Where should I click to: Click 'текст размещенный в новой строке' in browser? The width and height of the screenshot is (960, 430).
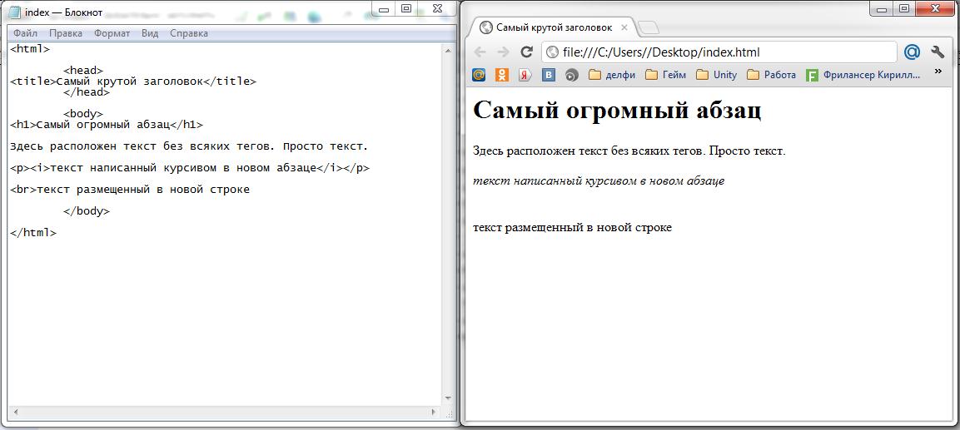(x=573, y=228)
